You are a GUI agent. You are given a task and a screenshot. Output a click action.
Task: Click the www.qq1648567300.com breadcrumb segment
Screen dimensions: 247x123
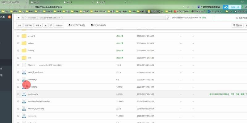tap(50, 18)
